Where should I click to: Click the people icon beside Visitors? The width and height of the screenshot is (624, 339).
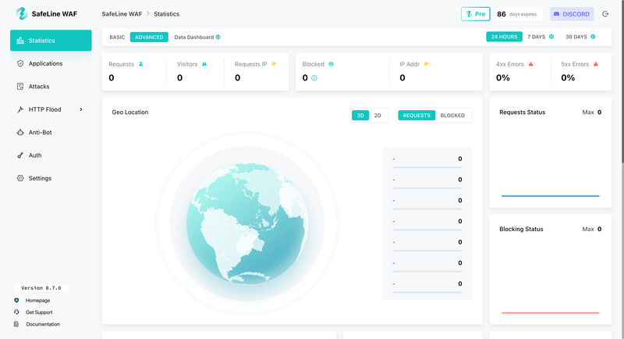(204, 64)
